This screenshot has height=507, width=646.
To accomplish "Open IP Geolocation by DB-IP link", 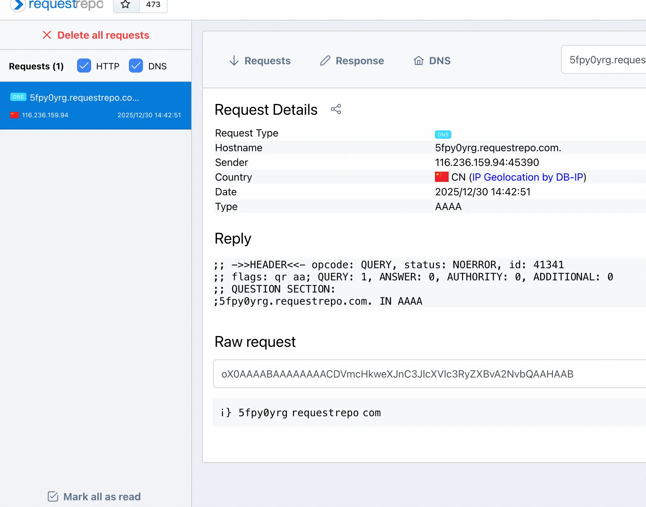I will pyautogui.click(x=528, y=177).
